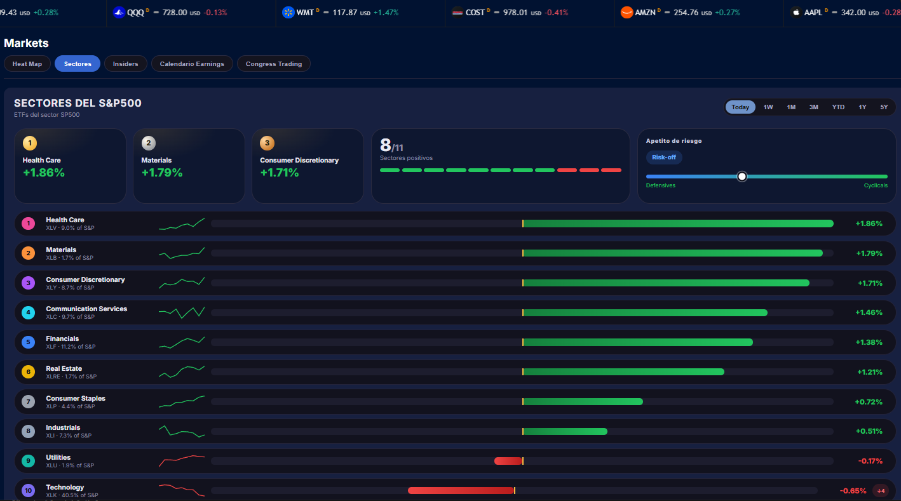Click the Communication Services +1.46% value
901x501 pixels.
869,312
